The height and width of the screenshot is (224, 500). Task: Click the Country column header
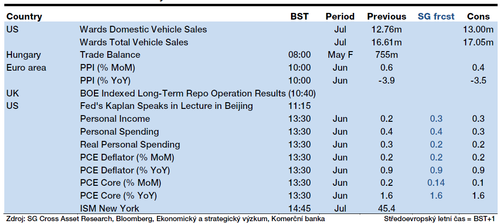click(x=24, y=16)
